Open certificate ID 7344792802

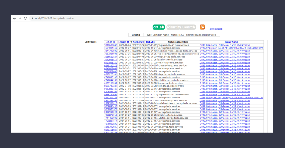point(111,51)
